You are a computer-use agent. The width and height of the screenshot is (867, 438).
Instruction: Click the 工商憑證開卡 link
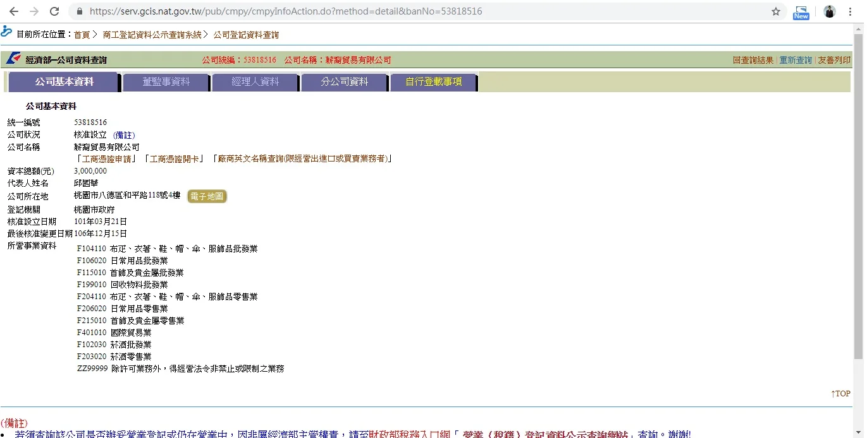[175, 159]
